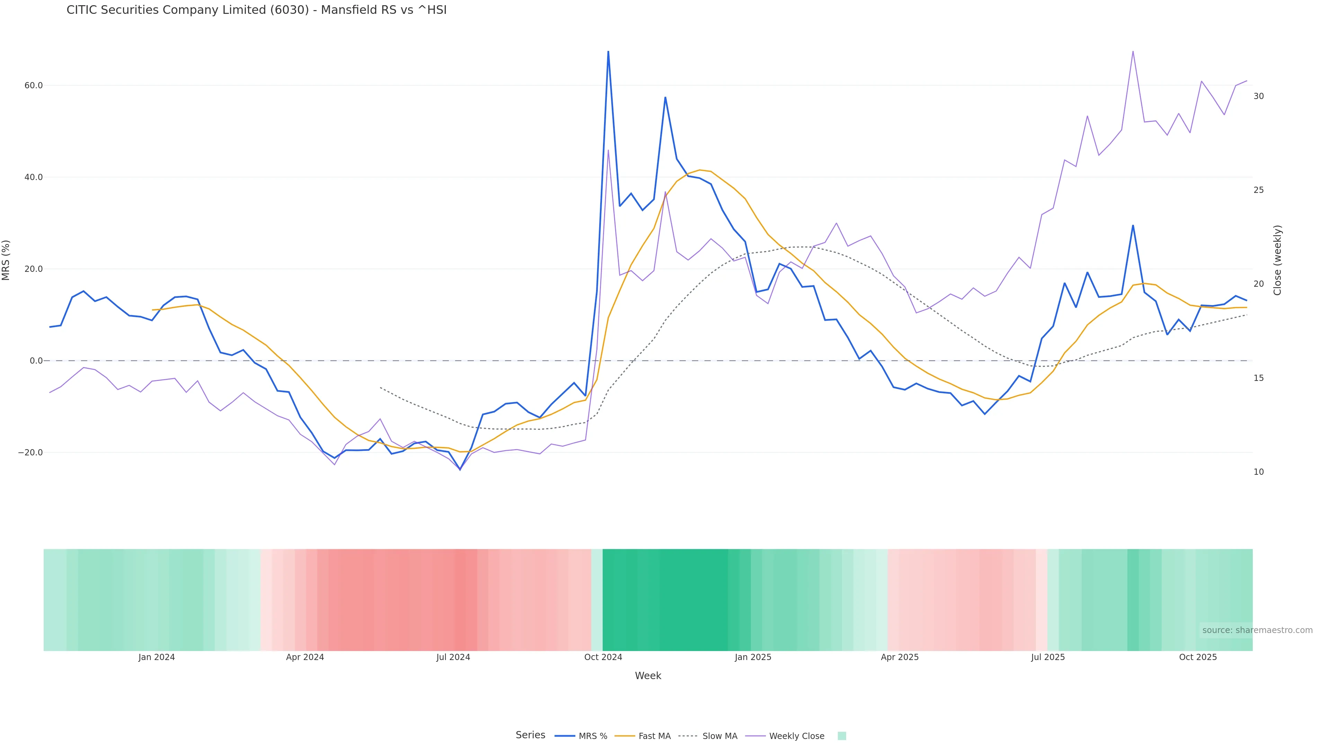This screenshot has width=1330, height=748.
Task: Click the dotted Slow MA legend line icon
Action: click(x=688, y=736)
